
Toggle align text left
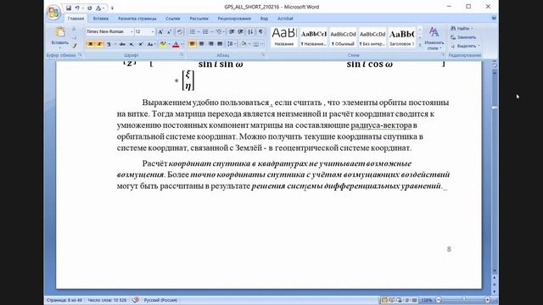pos(193,44)
